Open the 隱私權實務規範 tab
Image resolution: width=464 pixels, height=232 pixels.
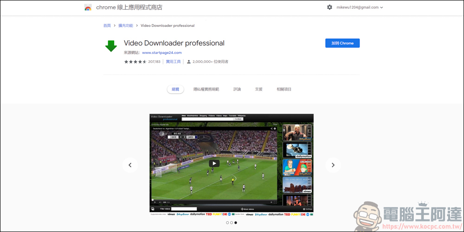point(206,89)
